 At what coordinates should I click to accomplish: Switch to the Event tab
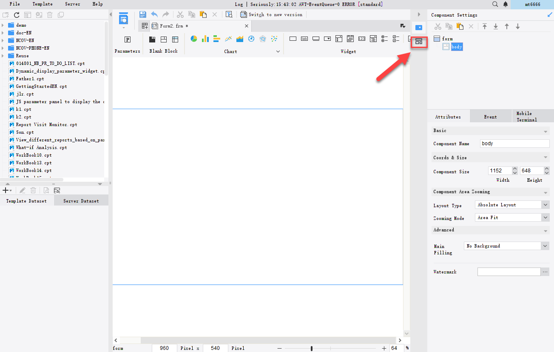pyautogui.click(x=490, y=117)
